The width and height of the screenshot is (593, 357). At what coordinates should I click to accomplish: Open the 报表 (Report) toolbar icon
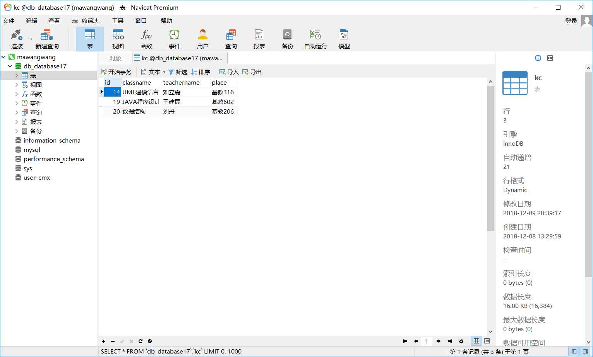259,39
